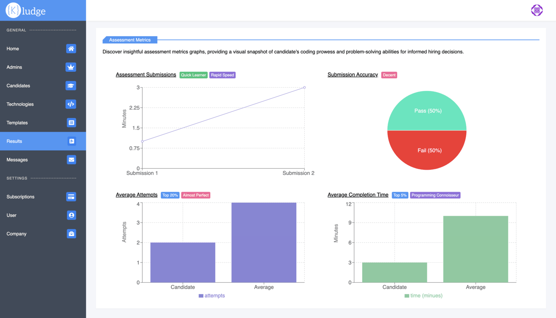Click the Programming Connoisseur badge
Screen dimensions: 556x318
pyautogui.click(x=435, y=195)
